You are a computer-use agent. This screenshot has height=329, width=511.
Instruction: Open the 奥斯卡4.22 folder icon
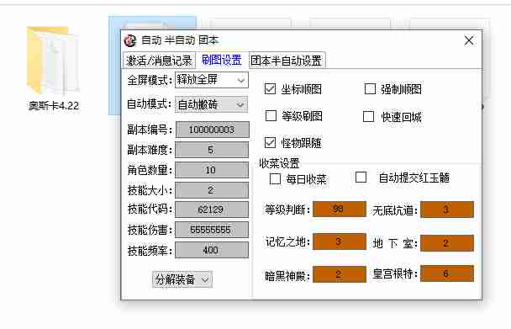coord(52,61)
